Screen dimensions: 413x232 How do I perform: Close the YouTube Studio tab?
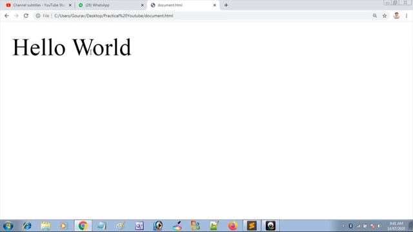coord(70,5)
